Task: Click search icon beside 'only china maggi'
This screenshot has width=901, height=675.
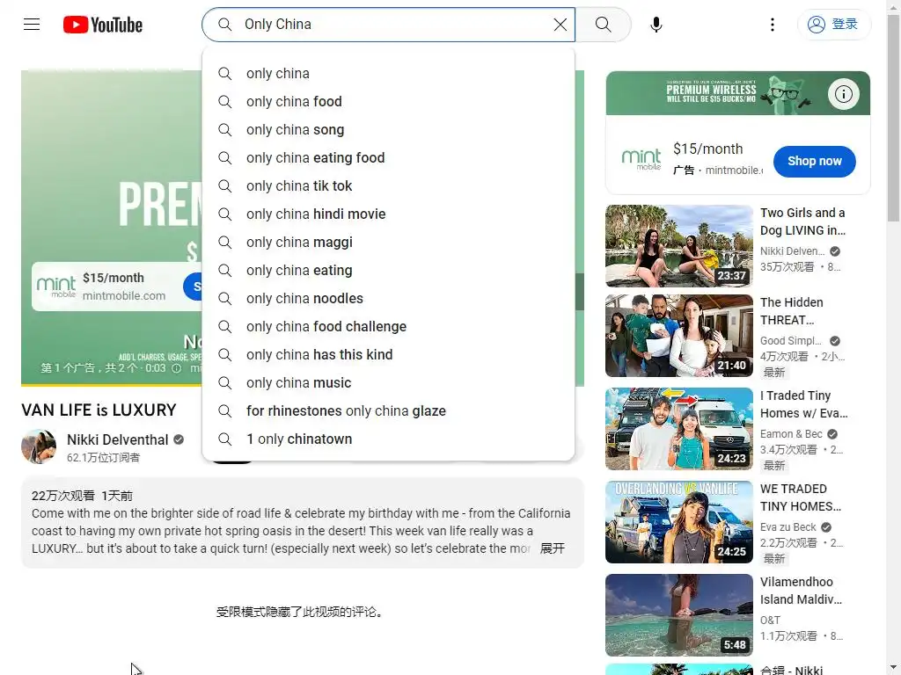Action: tap(224, 243)
